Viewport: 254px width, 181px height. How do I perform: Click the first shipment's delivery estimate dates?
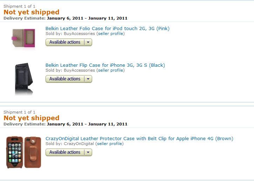(87, 18)
